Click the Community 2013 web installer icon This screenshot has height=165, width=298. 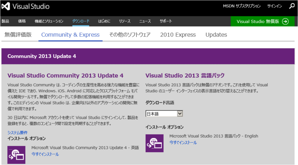(16, 155)
